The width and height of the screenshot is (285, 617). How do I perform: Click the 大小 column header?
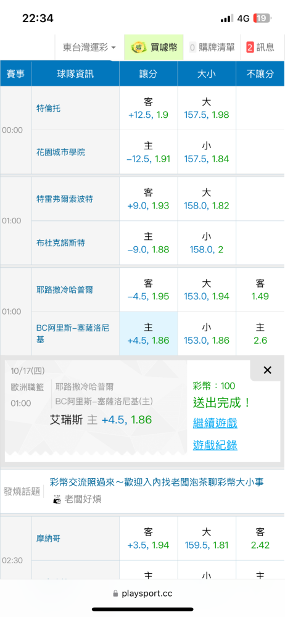207,73
